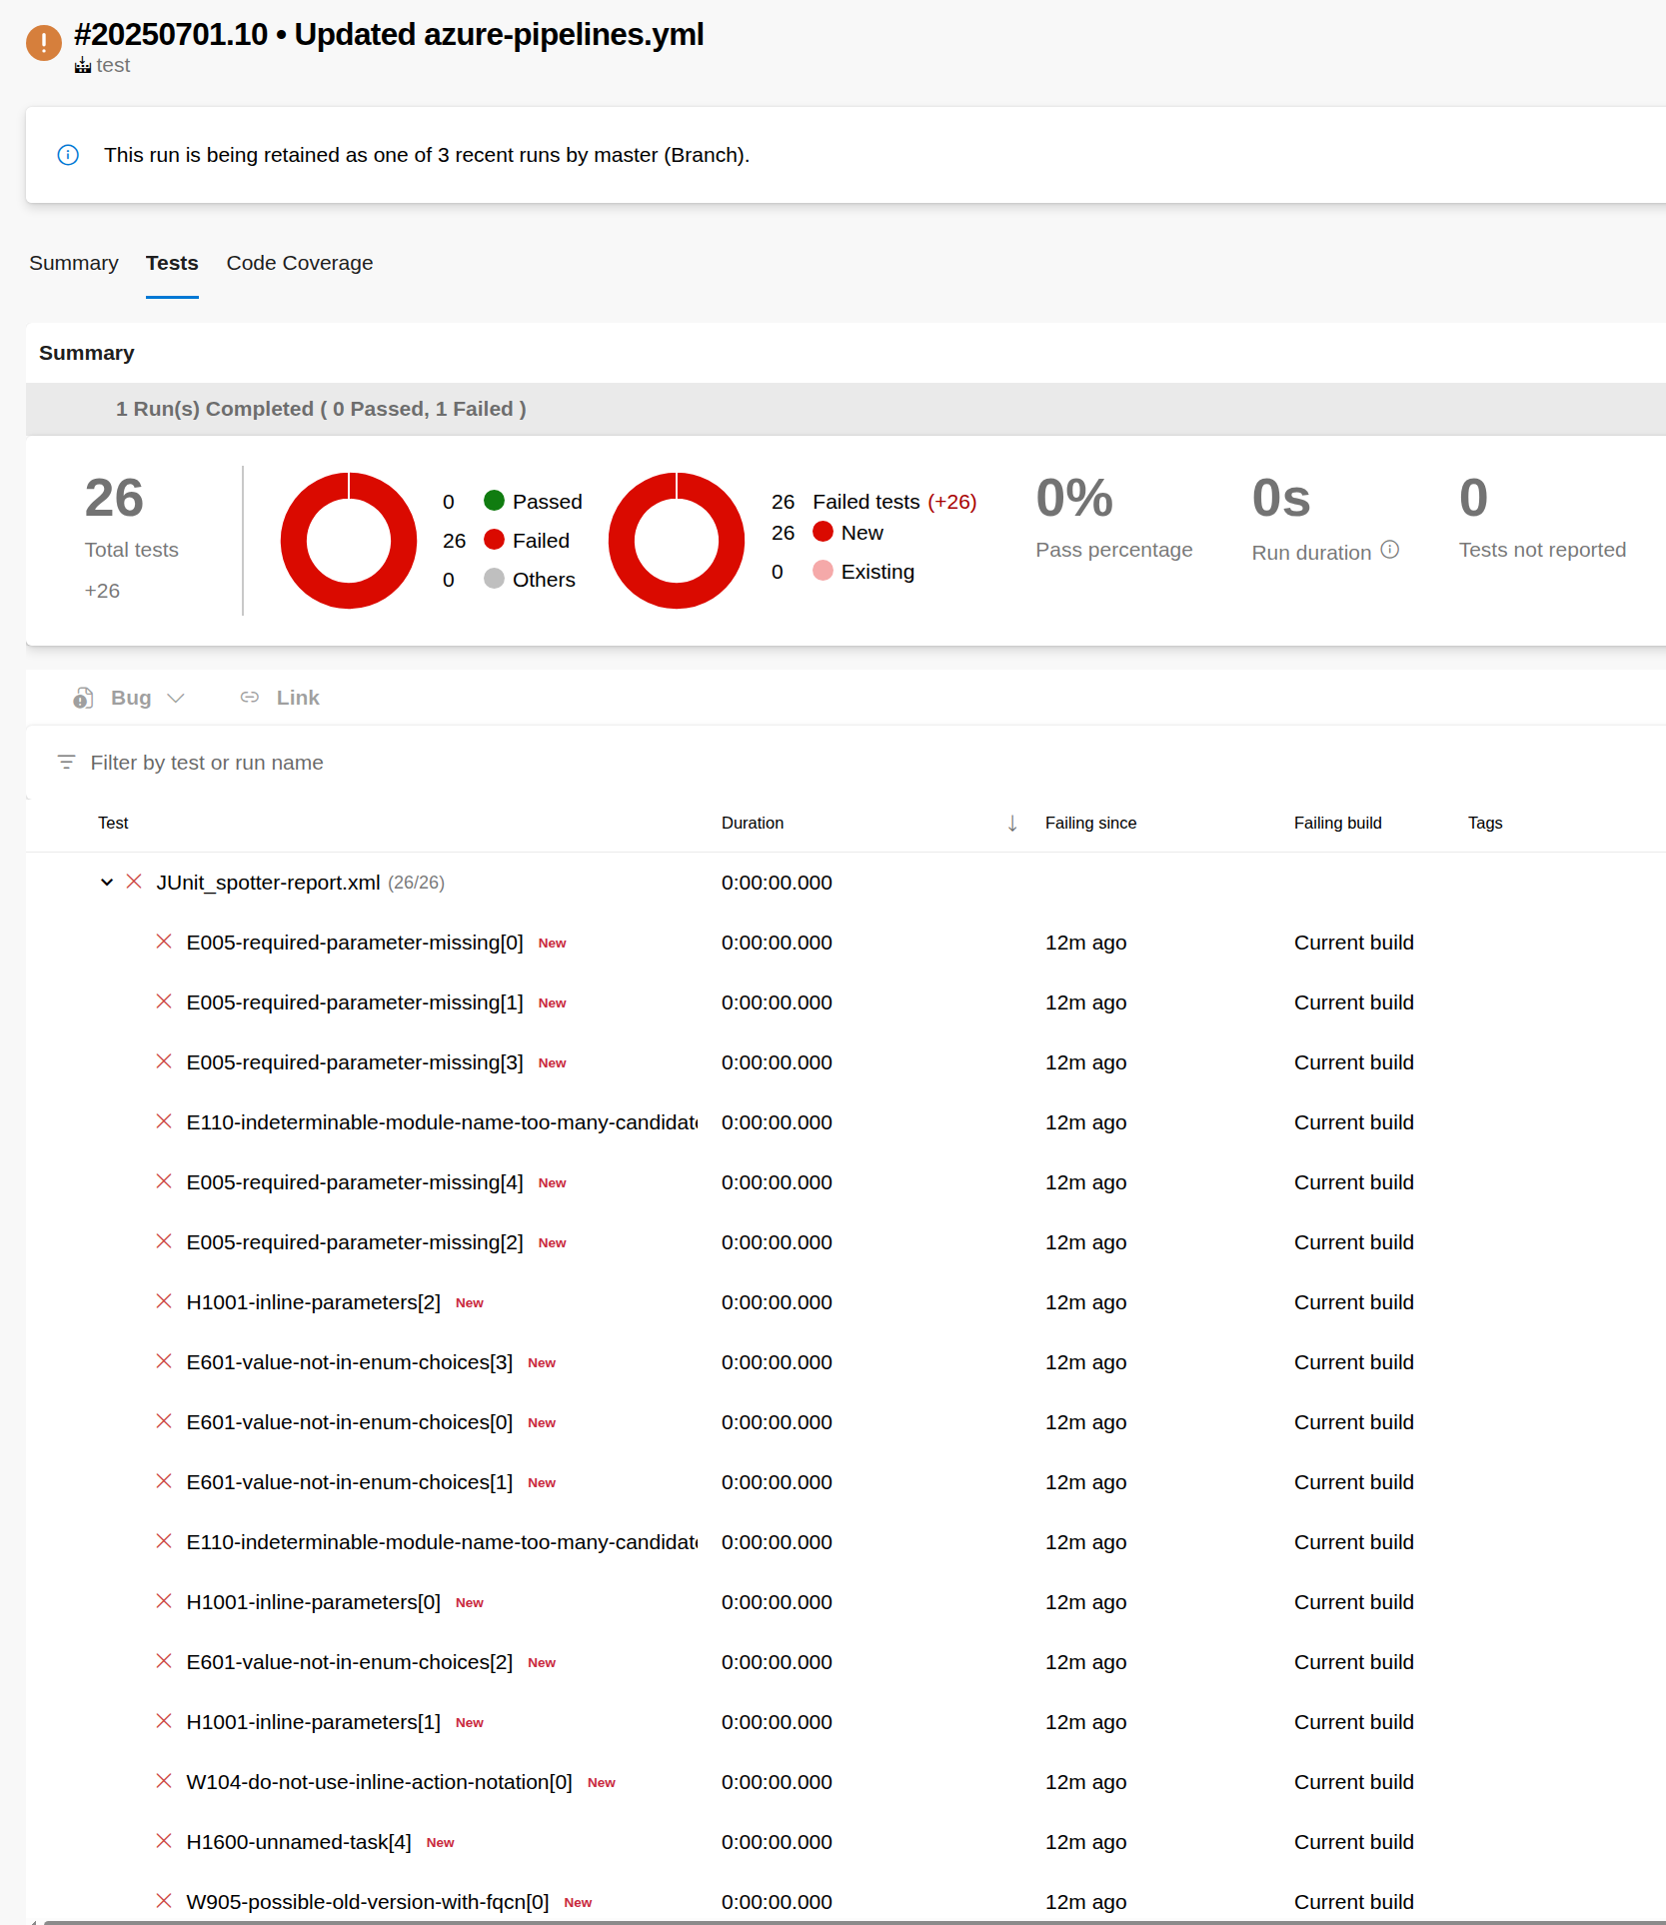The image size is (1666, 1925).
Task: Click the pipeline icon next to test
Action: tap(83, 66)
